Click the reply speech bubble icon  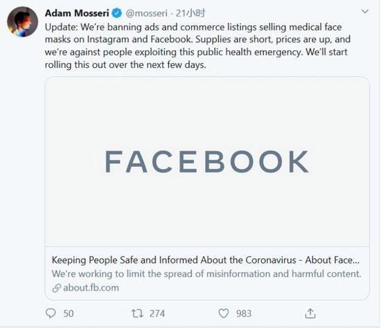[51, 313]
